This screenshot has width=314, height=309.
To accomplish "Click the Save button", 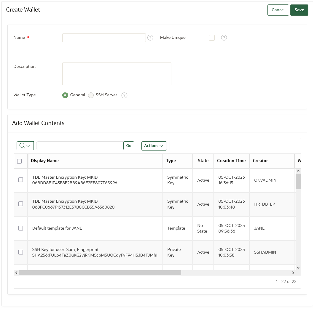I will [x=299, y=10].
